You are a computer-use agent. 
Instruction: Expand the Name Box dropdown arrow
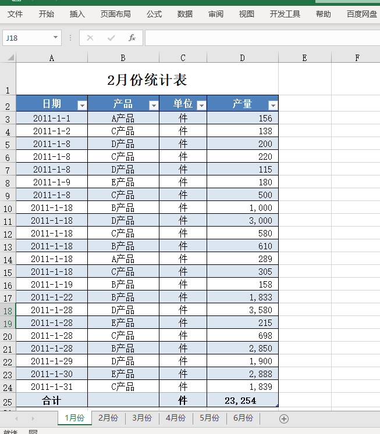pos(55,37)
